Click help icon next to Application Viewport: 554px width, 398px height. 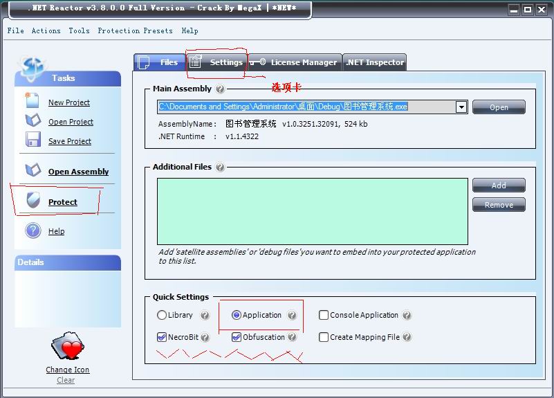click(x=291, y=315)
